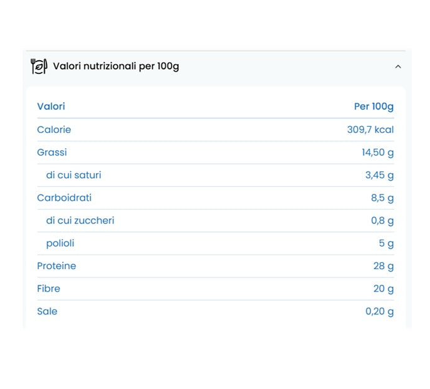Select the polioli row label
Image resolution: width=430 pixels, height=389 pixels.
60,243
